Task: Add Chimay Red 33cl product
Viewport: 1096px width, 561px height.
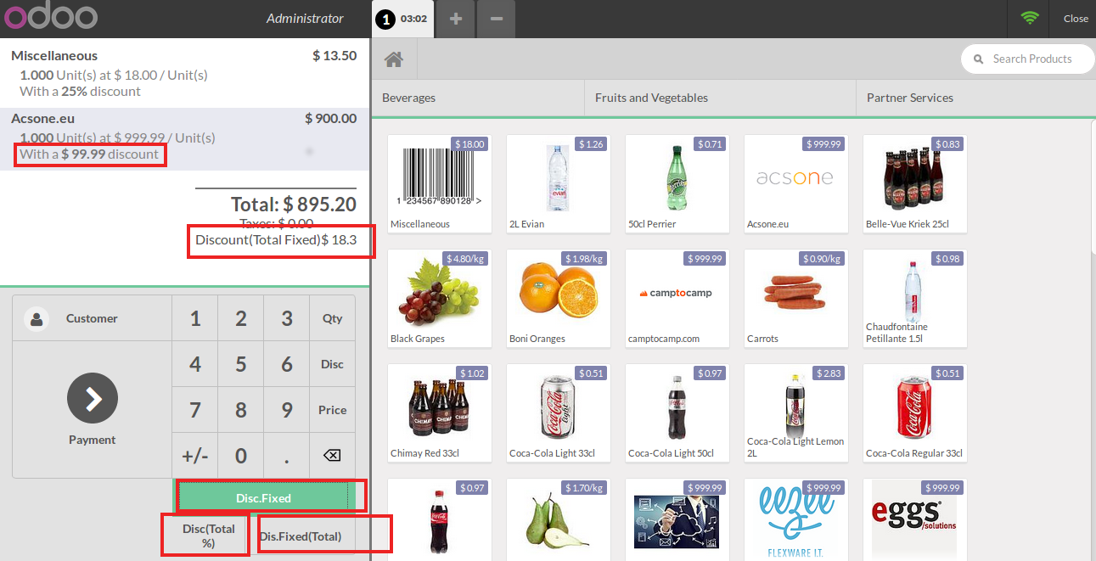Action: tap(440, 412)
